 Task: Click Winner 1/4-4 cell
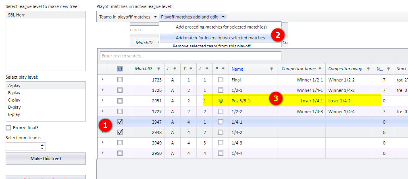[x=350, y=112]
